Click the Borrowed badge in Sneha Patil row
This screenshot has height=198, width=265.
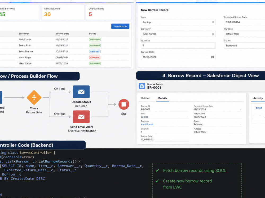[x=95, y=45]
